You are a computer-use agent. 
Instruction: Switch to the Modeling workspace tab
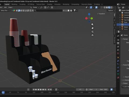(14, 4)
